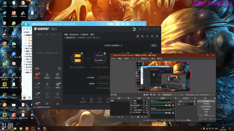
Task: Increase 时长 duration with up stepper
Action: [x=195, y=104]
